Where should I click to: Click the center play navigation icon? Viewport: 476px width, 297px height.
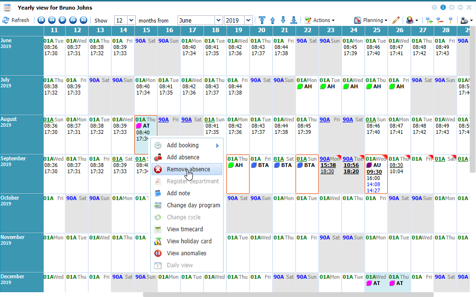point(62,20)
